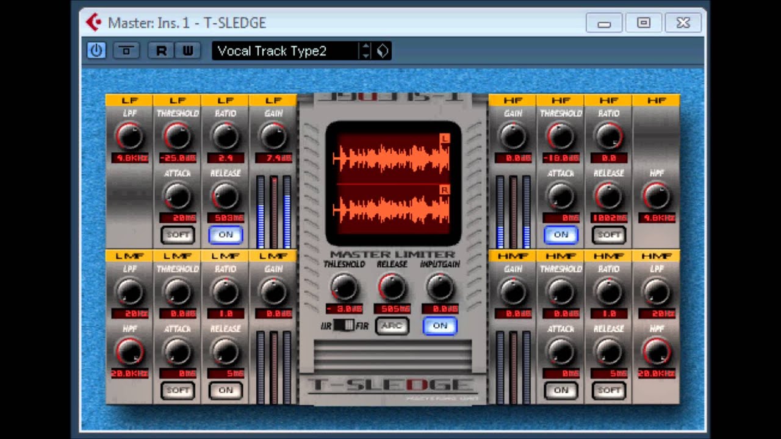
Task: Click the LMF band Threshold knob
Action: pyautogui.click(x=178, y=291)
